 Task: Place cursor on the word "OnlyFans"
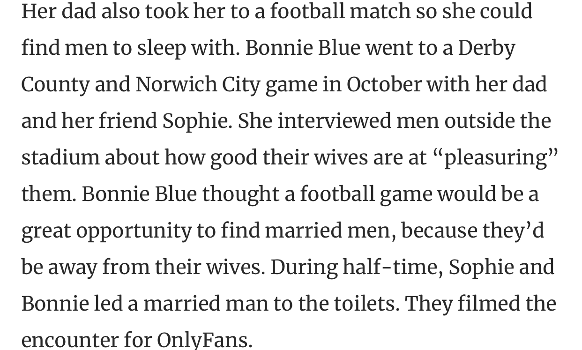tap(204, 339)
